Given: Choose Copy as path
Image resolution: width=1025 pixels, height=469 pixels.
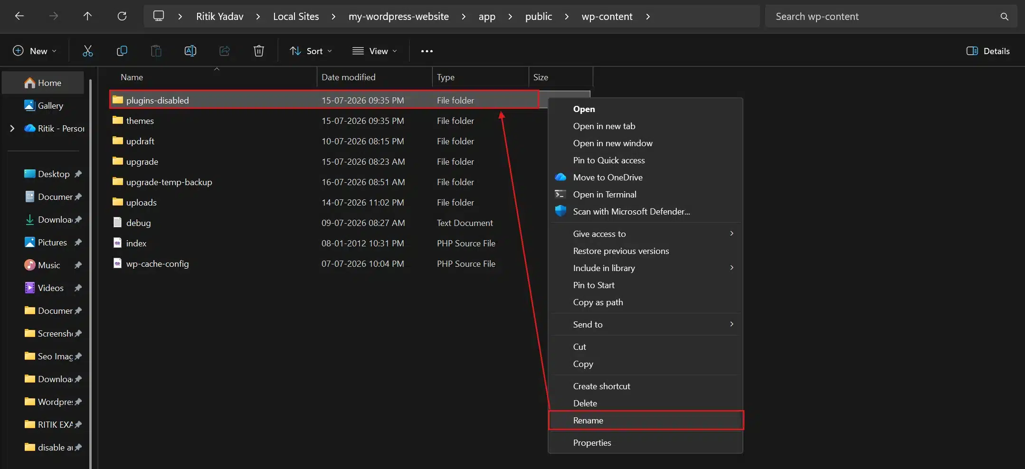Looking at the screenshot, I should pos(646,302).
